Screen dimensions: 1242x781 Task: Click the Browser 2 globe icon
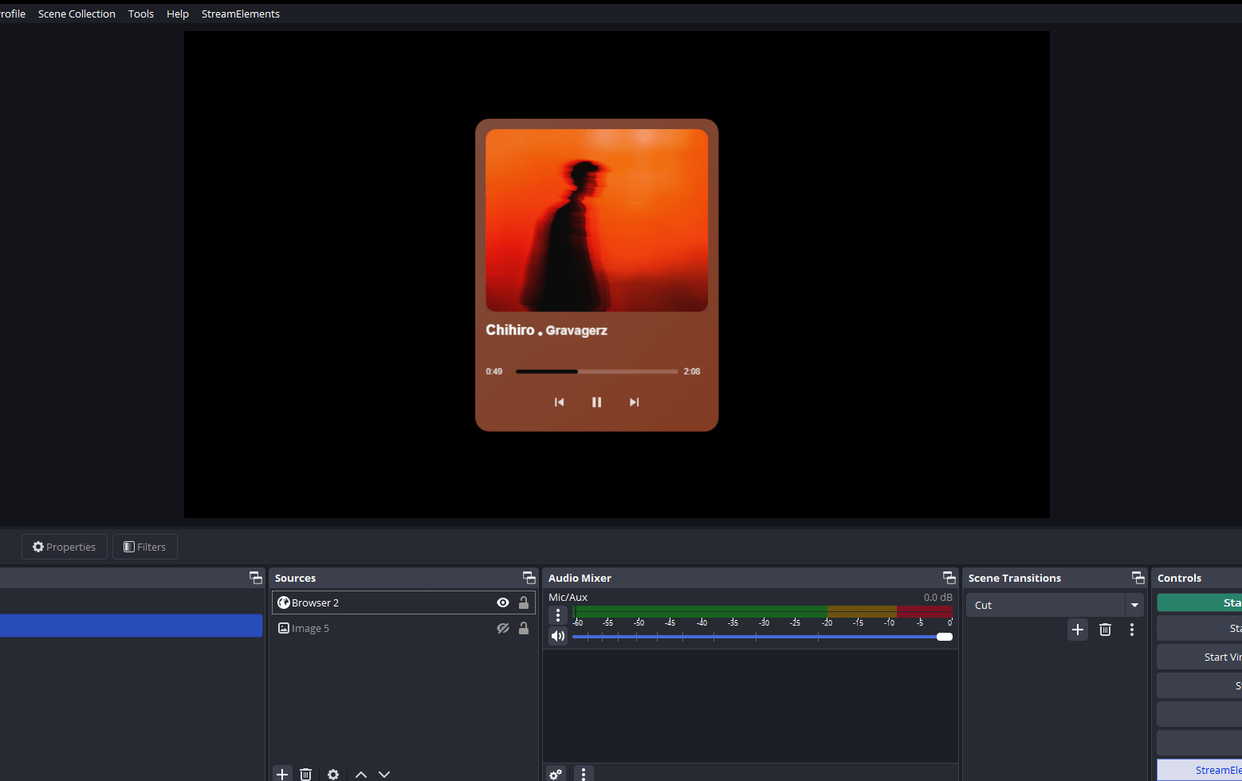(x=283, y=602)
